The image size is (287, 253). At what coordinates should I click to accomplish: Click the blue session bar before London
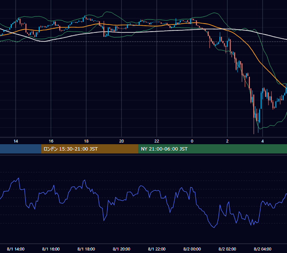tap(21, 149)
